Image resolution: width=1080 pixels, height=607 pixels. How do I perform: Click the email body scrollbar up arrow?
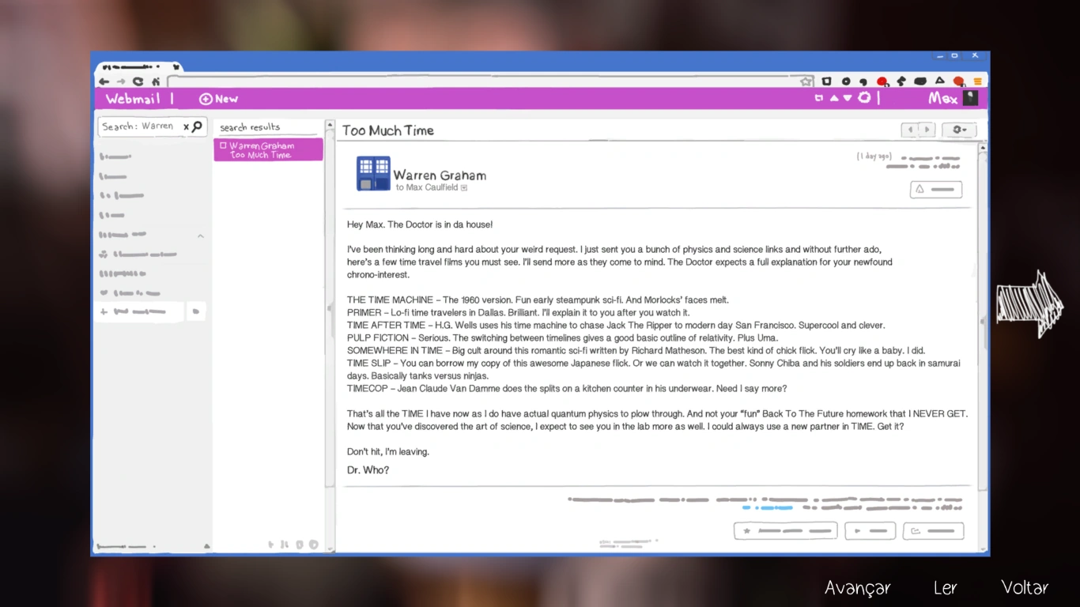[x=983, y=148]
